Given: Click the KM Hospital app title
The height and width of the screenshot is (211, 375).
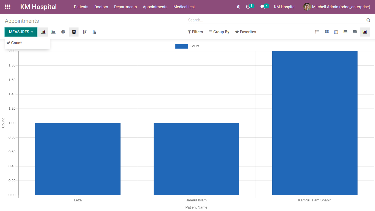Looking at the screenshot, I should (x=38, y=7).
